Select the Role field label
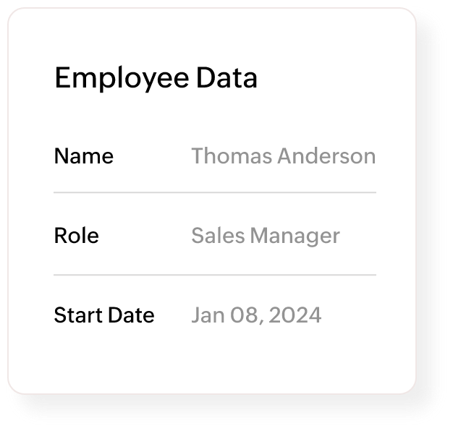The height and width of the screenshot is (431, 453). tap(77, 236)
